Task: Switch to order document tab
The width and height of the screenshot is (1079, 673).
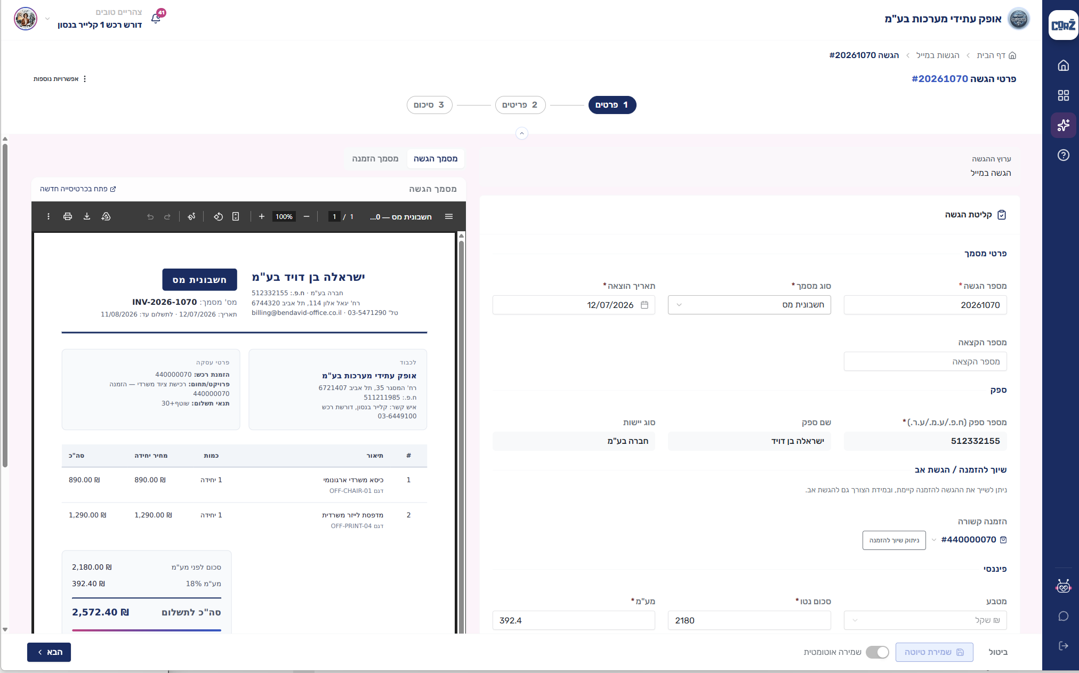Action: coord(375,159)
